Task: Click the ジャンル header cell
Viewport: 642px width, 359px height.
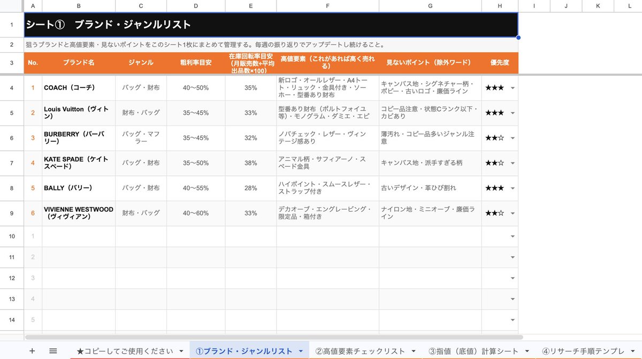Action: tap(141, 63)
